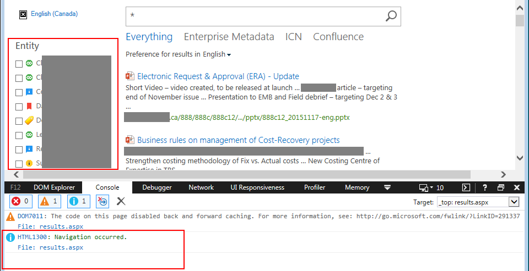The width and height of the screenshot is (529, 271).
Task: Check the yellow tag entity checkbox
Action: point(19,121)
